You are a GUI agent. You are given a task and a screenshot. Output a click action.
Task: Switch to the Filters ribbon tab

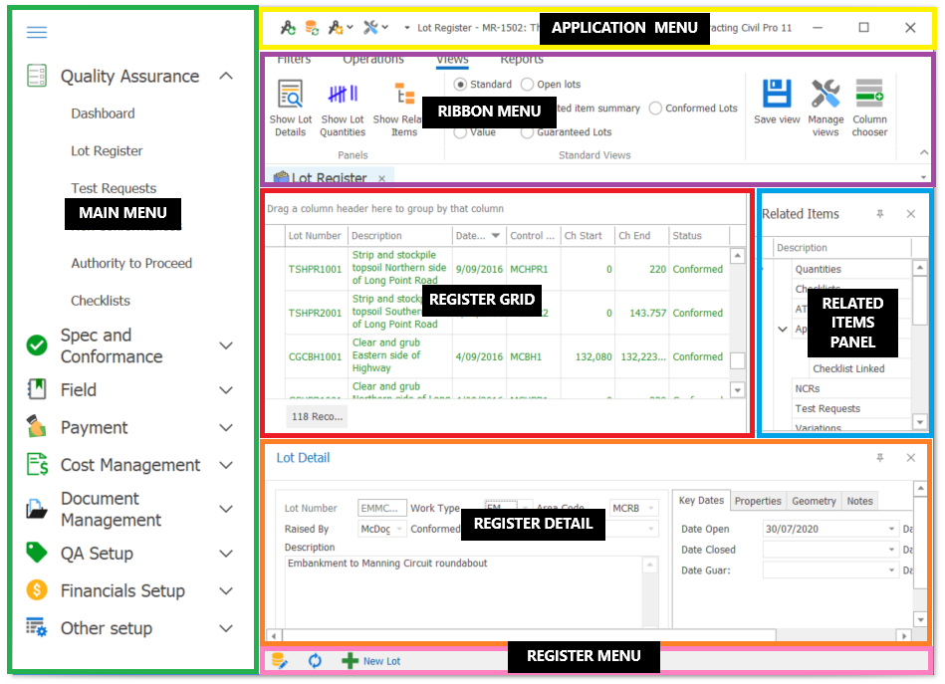(294, 60)
